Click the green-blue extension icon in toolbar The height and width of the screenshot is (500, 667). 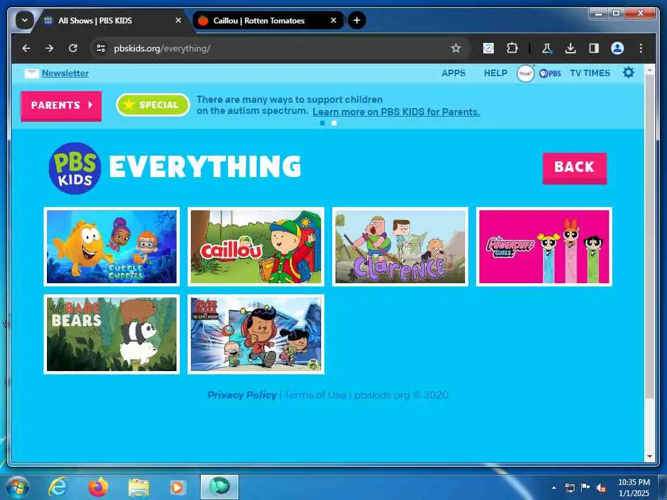pos(489,48)
